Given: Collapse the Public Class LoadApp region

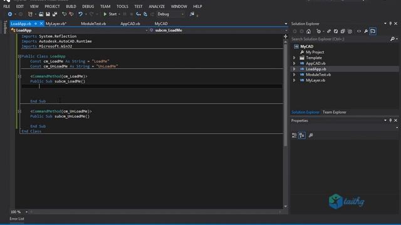Looking at the screenshot, I should (19, 56).
